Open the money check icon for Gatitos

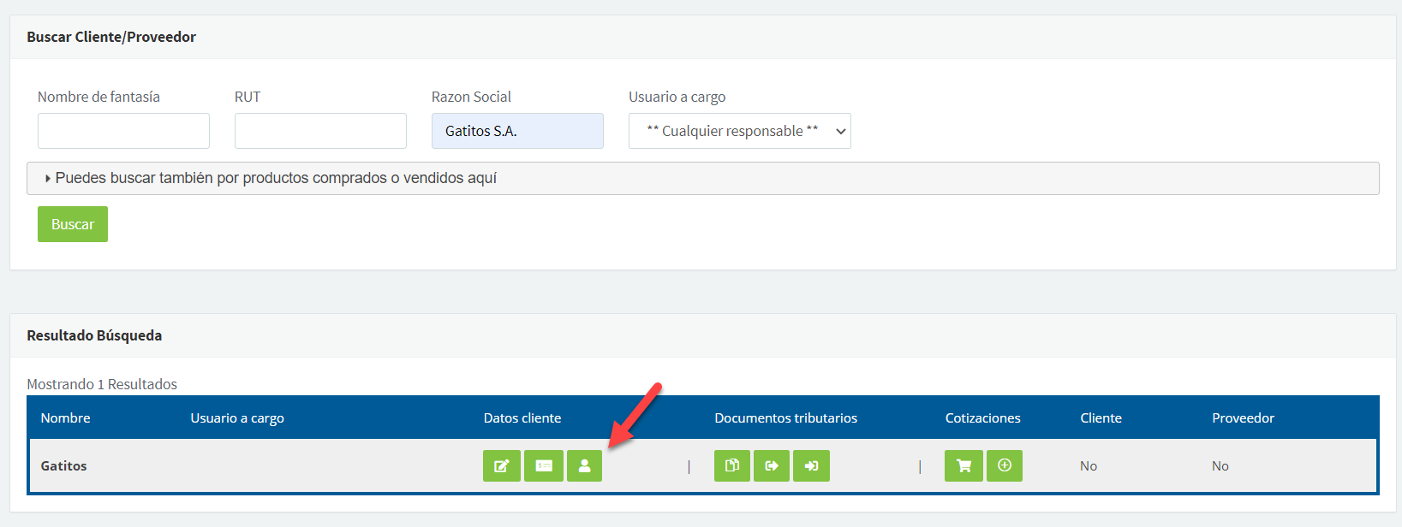pos(543,466)
